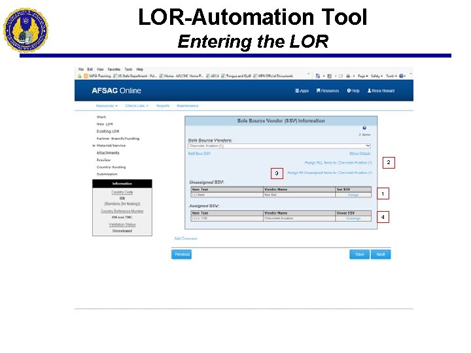Open the browser Favorites menu
This screenshot has height=353, width=471.
(x=114, y=69)
